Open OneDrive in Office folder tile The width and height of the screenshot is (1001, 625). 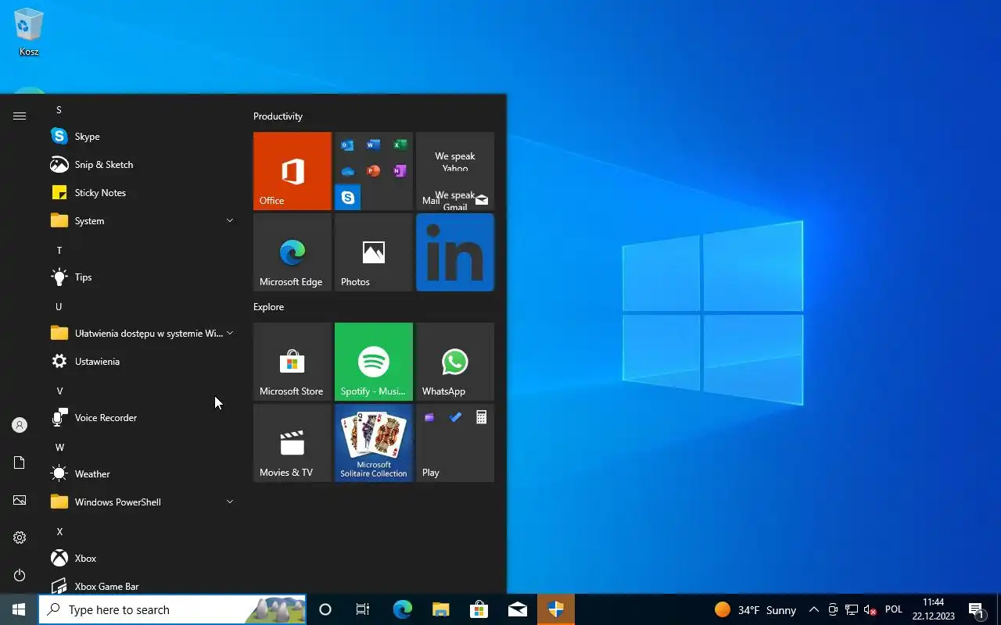coord(348,171)
